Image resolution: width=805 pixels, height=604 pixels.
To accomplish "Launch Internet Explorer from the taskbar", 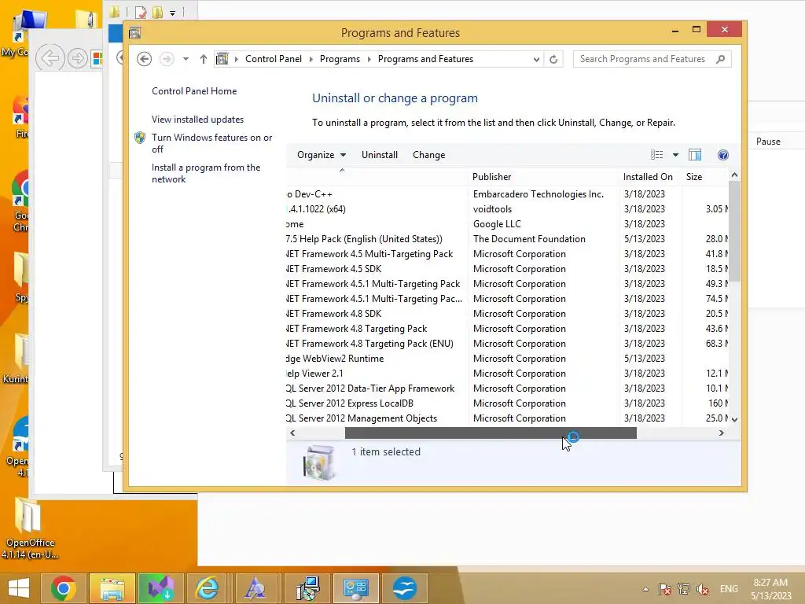I will pos(208,588).
